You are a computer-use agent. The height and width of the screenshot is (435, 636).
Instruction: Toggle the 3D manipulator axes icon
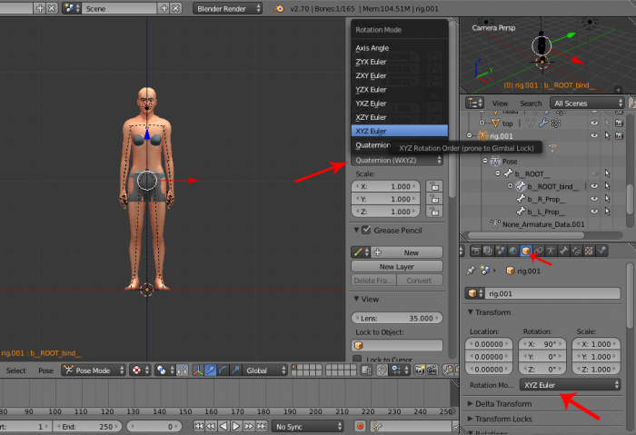click(x=198, y=371)
